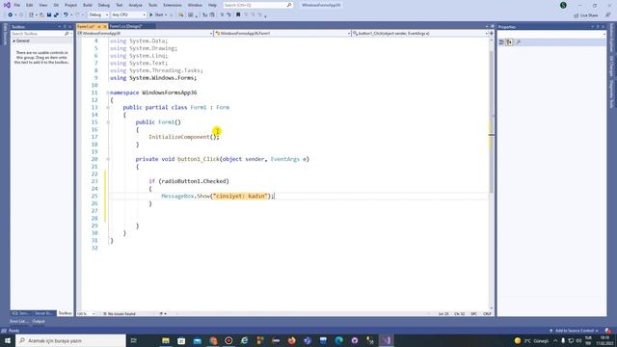This screenshot has height=347, width=617.
Task: Click the Navigate Backward toolbar icon
Action: click(x=11, y=15)
